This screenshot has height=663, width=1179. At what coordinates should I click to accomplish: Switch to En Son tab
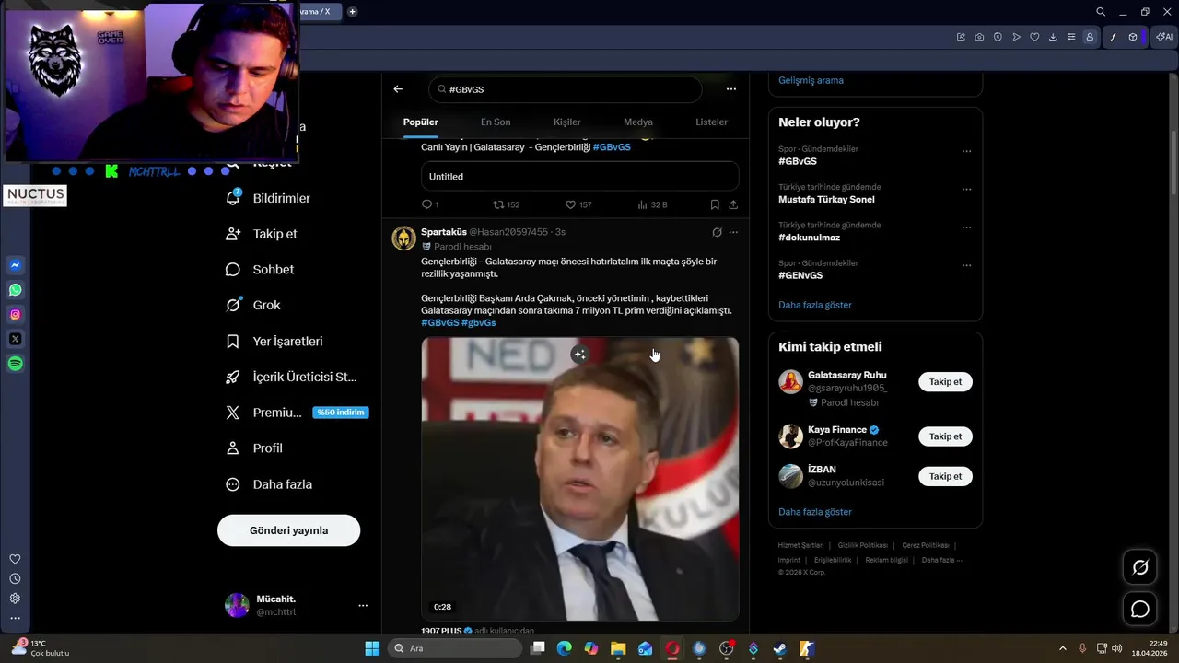[496, 122]
